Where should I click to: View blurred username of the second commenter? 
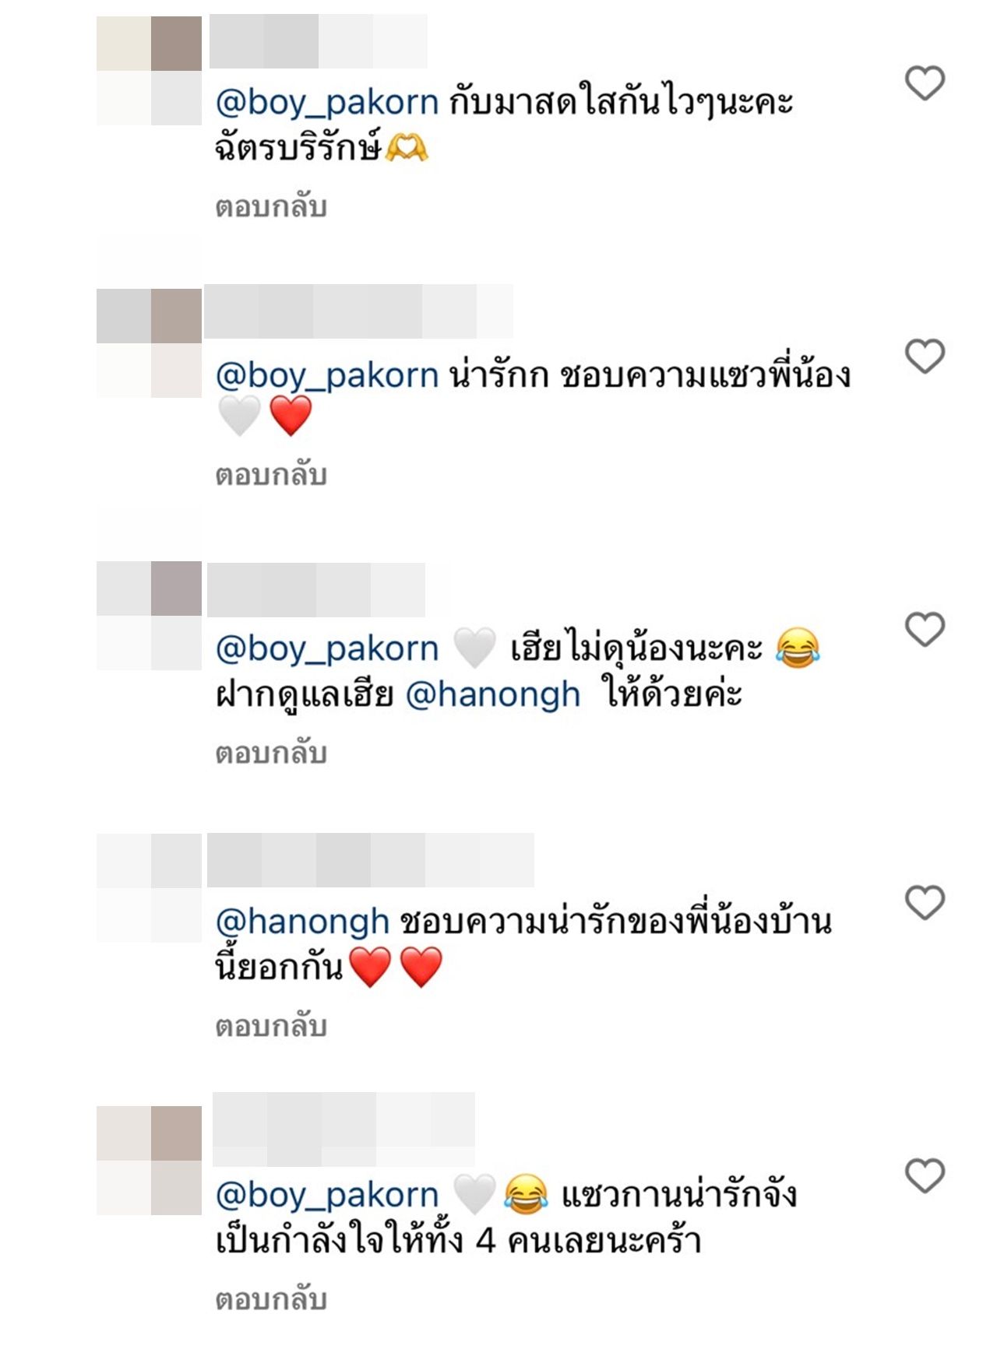click(x=358, y=311)
